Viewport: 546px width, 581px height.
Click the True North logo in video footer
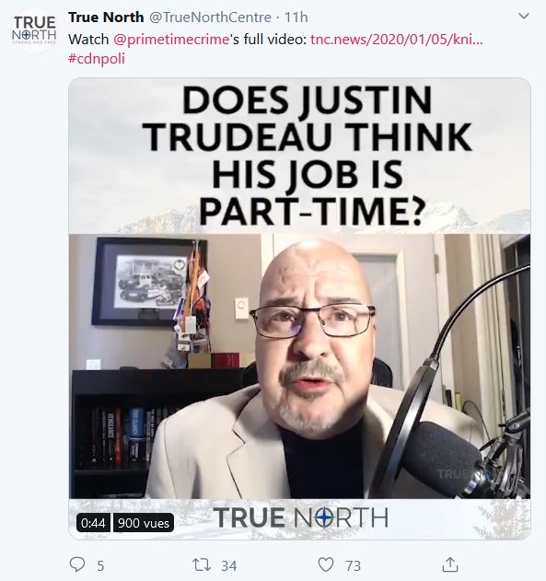pos(301,517)
